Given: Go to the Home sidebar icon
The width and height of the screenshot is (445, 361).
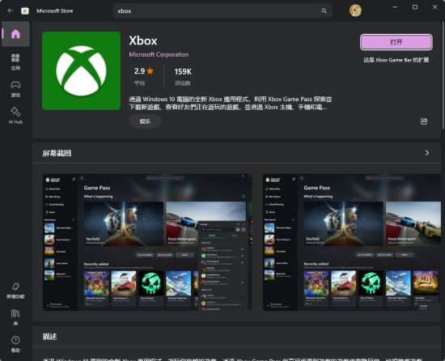Looking at the screenshot, I should point(15,34).
